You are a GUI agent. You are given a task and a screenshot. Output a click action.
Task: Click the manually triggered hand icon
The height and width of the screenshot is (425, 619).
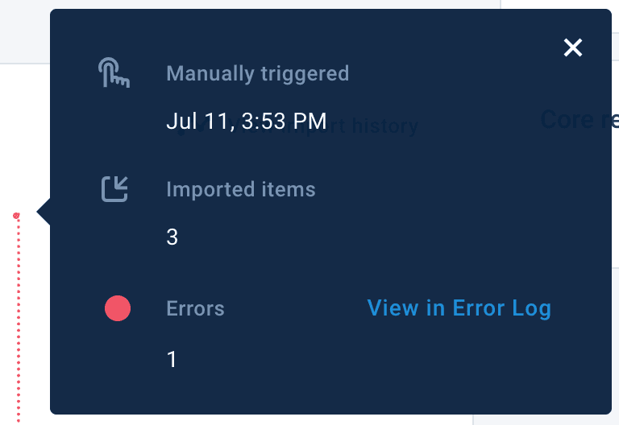click(x=114, y=72)
